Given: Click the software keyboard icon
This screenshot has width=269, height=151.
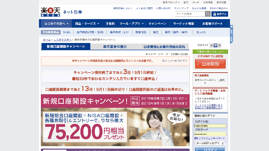Looking at the screenshot, I should pos(196,138).
